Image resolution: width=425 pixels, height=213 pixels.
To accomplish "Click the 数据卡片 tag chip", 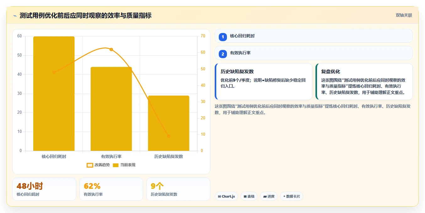I will (x=291, y=196).
